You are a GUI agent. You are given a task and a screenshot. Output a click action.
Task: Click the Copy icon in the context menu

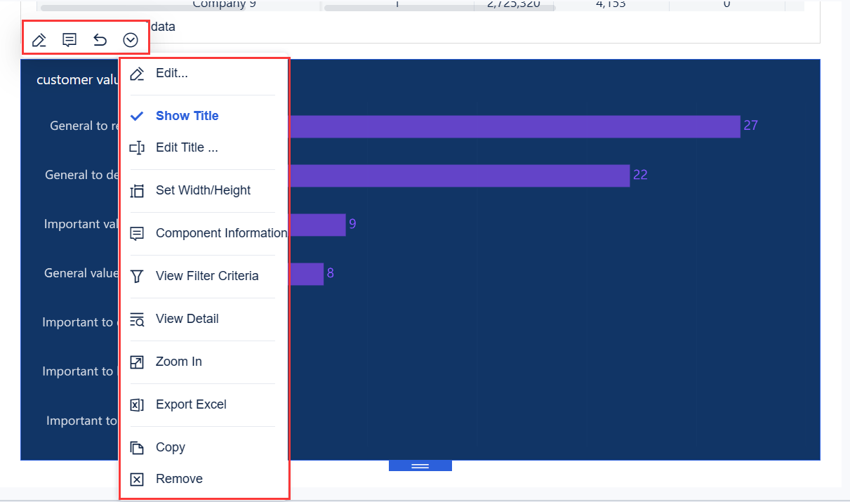tap(136, 447)
